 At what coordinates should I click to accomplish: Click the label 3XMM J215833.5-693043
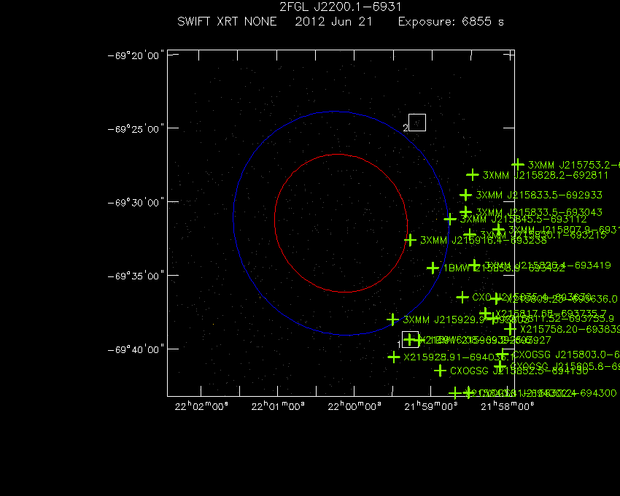[539, 212]
